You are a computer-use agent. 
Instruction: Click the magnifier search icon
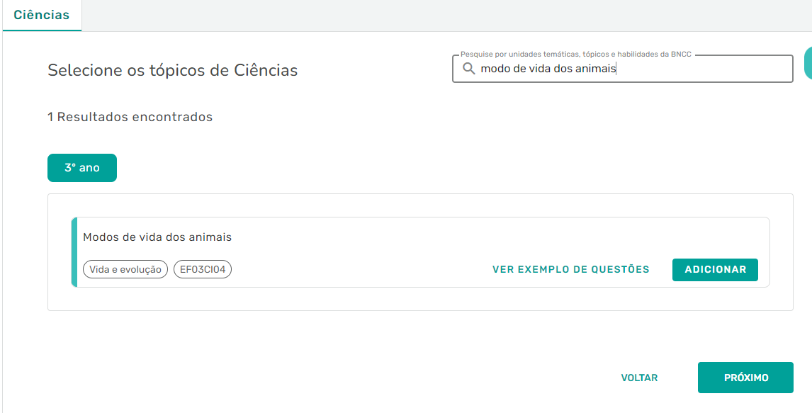click(x=468, y=69)
